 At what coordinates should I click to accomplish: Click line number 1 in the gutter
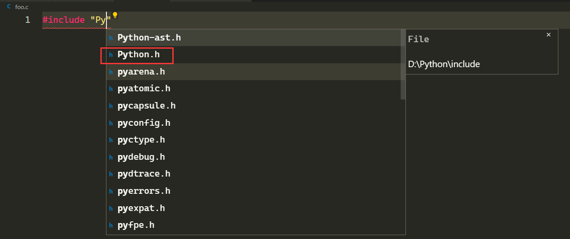[28, 20]
